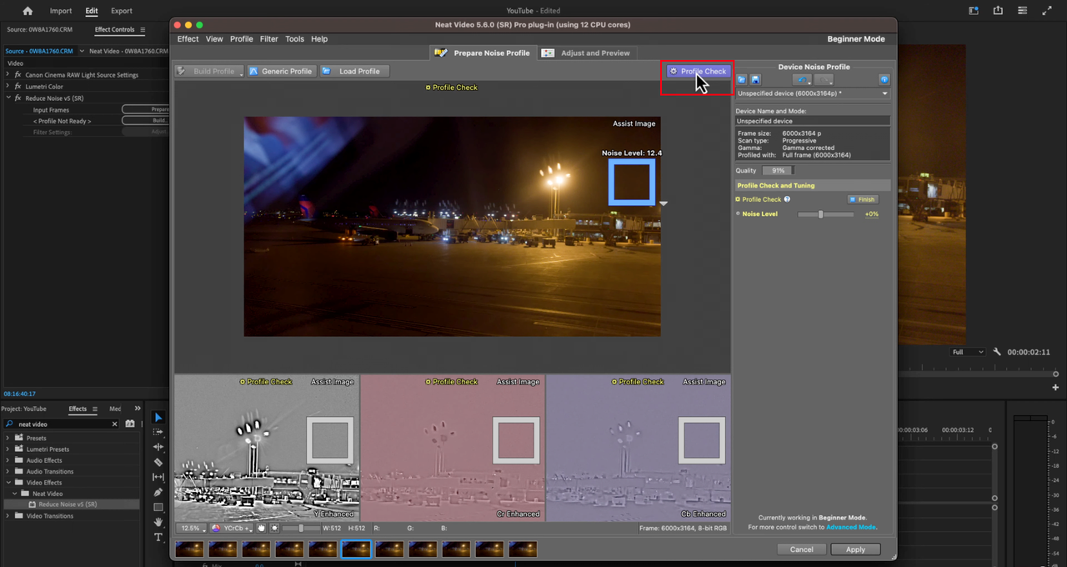Click the Noise Level slider handle
This screenshot has width=1067, height=567.
(820, 214)
